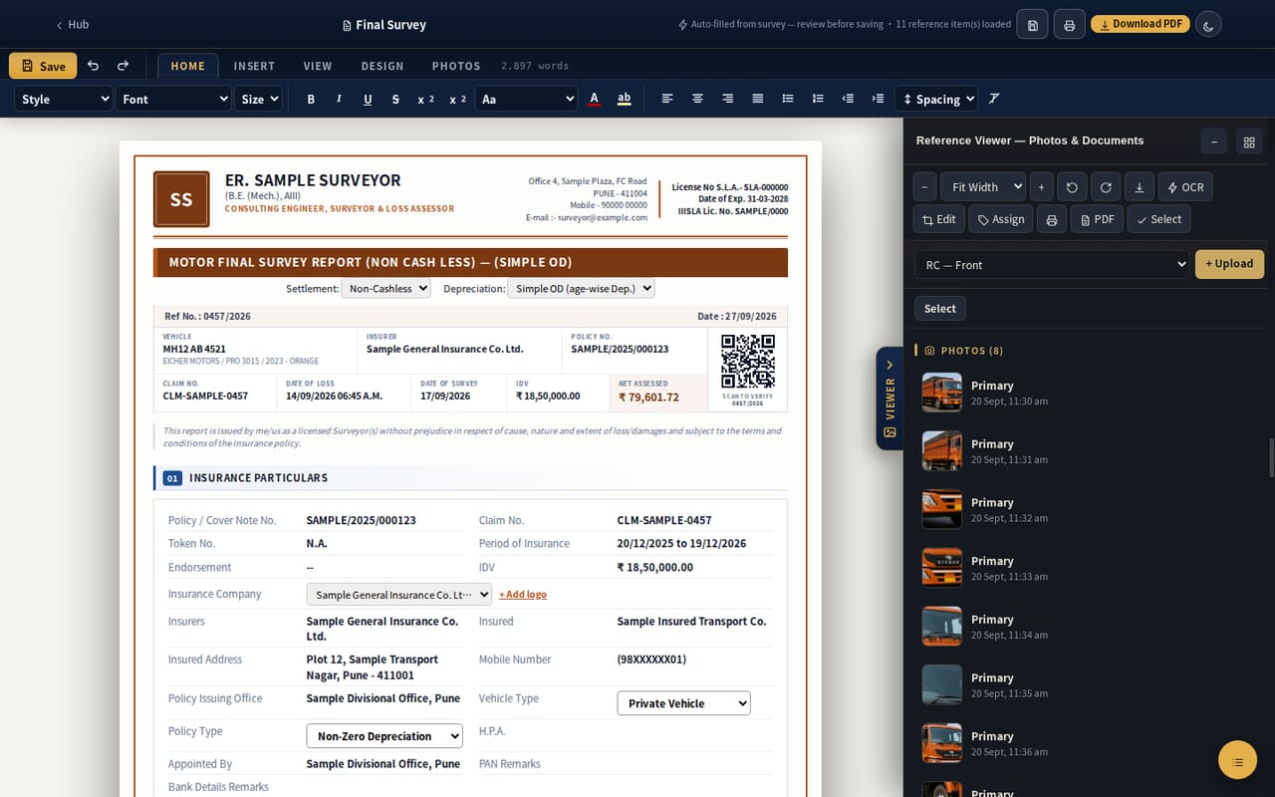Click the undo arrow next to Save

(x=93, y=66)
